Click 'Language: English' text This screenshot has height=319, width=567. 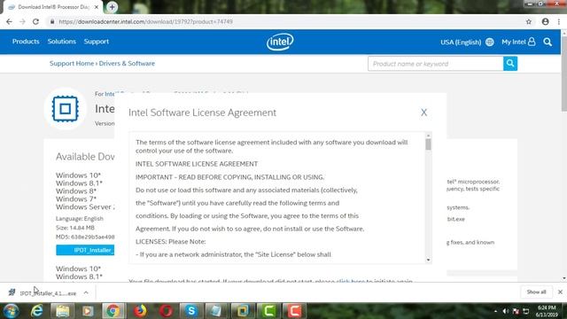click(80, 219)
